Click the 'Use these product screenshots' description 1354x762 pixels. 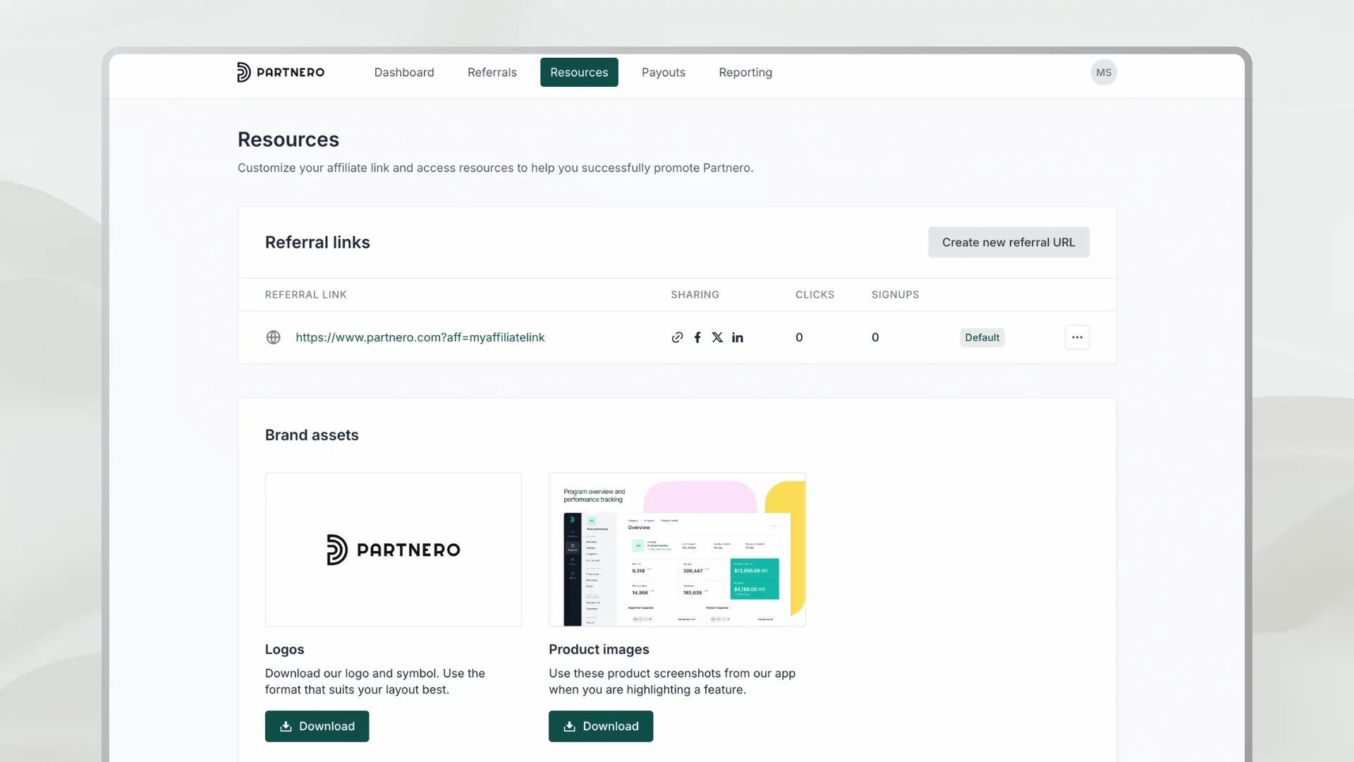click(x=672, y=682)
